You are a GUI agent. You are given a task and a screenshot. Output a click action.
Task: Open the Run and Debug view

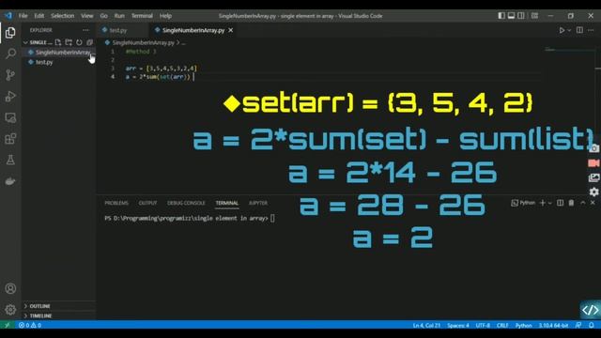(x=10, y=96)
